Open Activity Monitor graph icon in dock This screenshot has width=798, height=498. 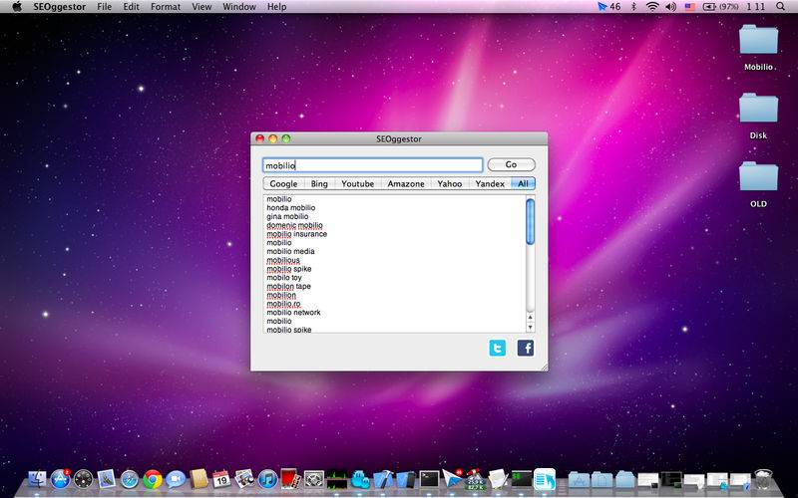[337, 479]
